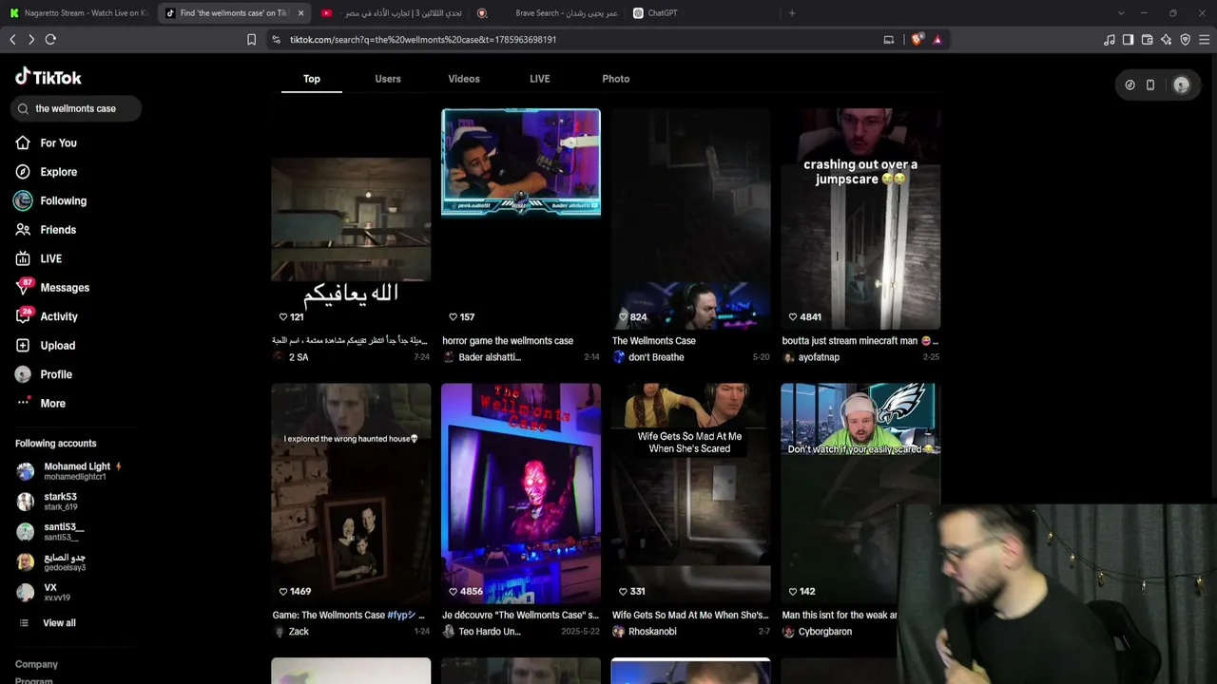Screen dimensions: 1217x684
Task: Bookmark this page in the address bar
Action: 251,40
